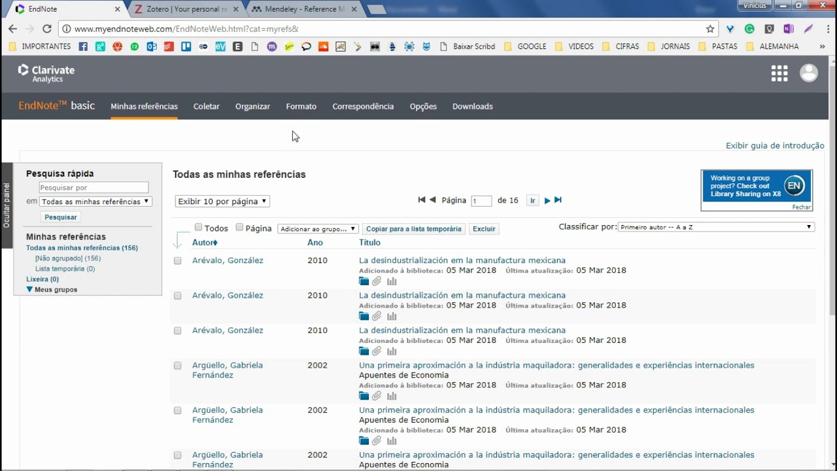Click the Ocultar painel side tab
Screen dimensions: 837x471
coord(7,205)
